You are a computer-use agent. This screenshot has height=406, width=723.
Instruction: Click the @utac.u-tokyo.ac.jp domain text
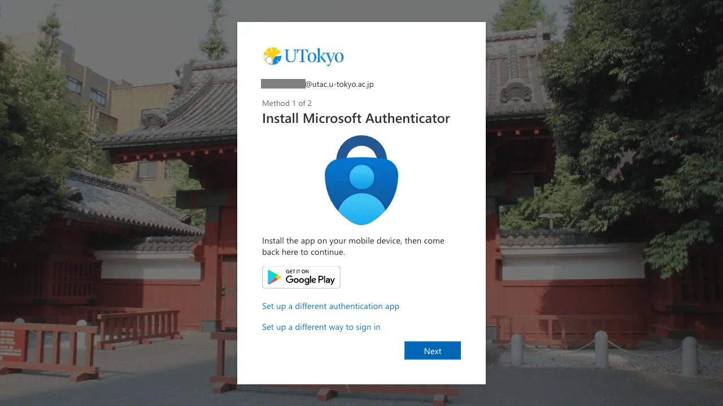[x=339, y=84]
